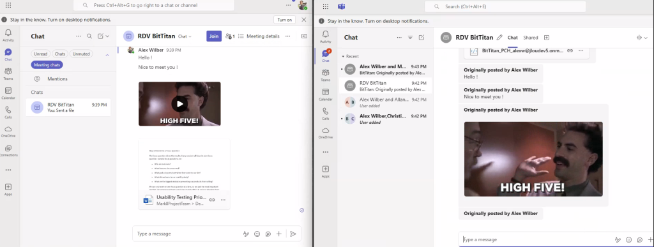
Task: Open Alex Wilber,Christi... group chat
Action: point(385,119)
